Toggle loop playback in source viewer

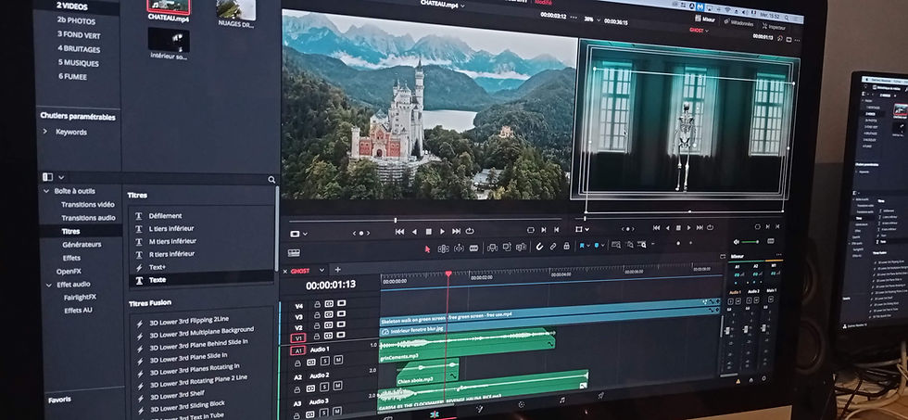pyautogui.click(x=470, y=231)
